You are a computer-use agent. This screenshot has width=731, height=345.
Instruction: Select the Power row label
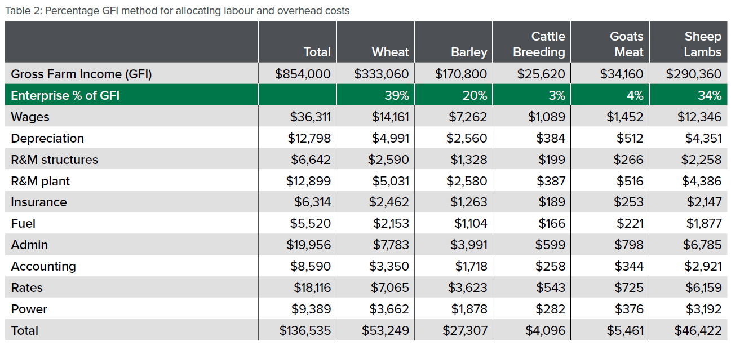tap(29, 309)
